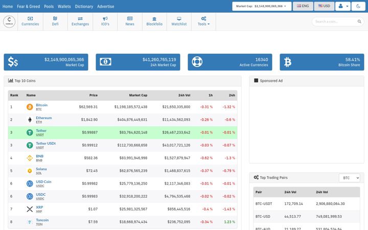The height and width of the screenshot is (230, 368).
Task: Open Home in top menu
Action: [x=8, y=7]
